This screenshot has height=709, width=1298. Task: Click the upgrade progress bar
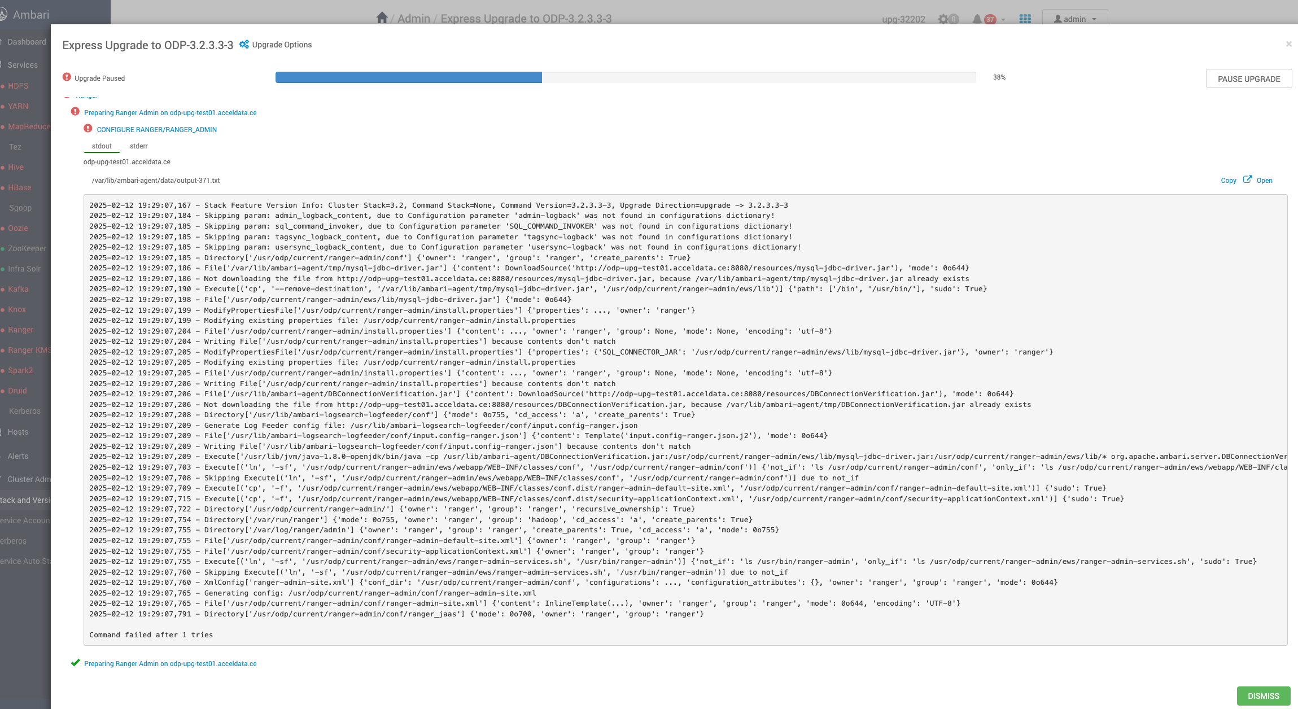pyautogui.click(x=625, y=77)
